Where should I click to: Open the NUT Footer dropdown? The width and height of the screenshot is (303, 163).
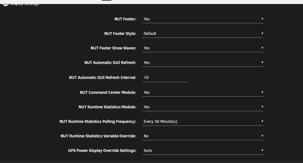click(x=203, y=19)
